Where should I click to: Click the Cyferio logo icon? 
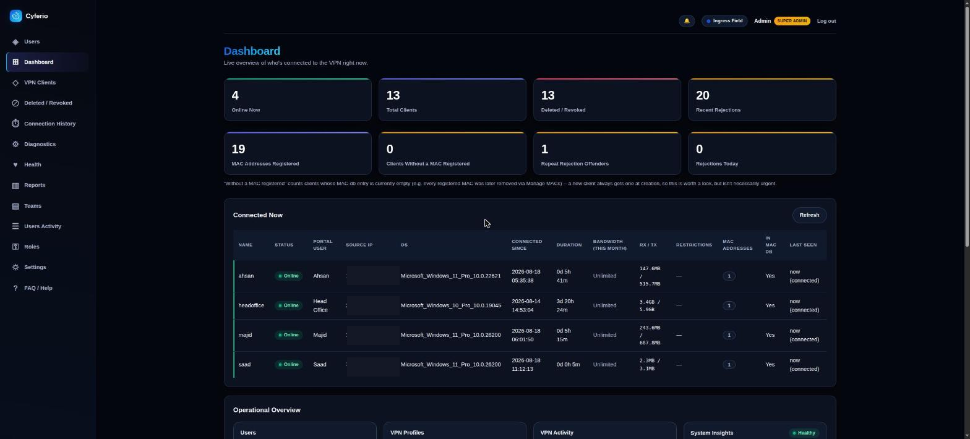point(16,16)
